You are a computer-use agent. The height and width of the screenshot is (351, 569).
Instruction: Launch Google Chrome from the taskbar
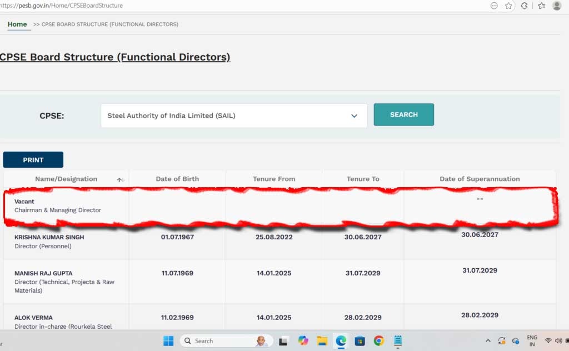[378, 340]
